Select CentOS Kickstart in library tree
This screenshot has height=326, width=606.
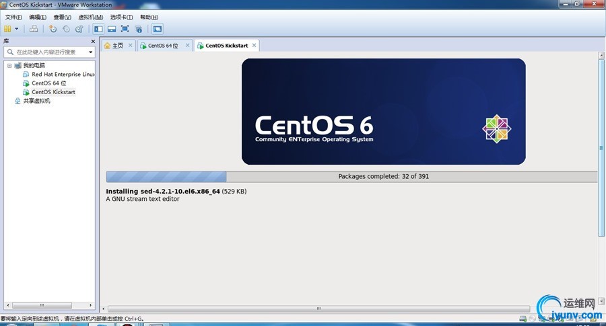53,92
